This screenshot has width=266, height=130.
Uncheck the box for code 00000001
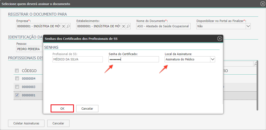17,95
